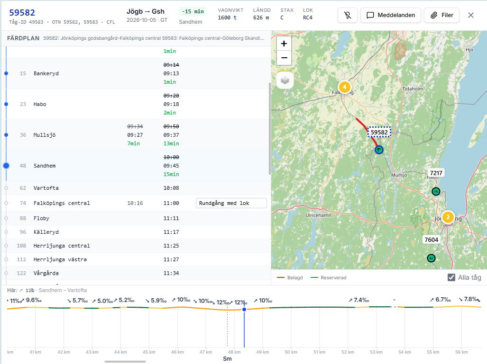This screenshot has height=364, width=487.
Task: Edit the Rundgång med lok note field
Action: (231, 203)
